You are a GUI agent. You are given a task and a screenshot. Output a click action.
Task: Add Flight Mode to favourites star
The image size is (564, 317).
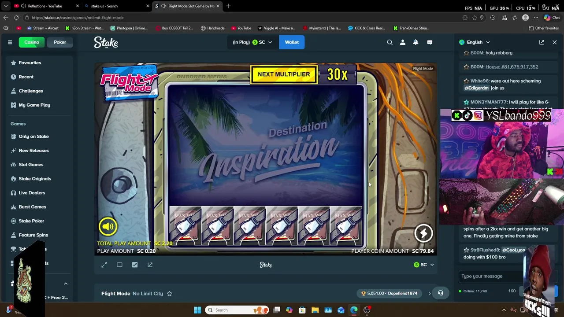[169, 293]
